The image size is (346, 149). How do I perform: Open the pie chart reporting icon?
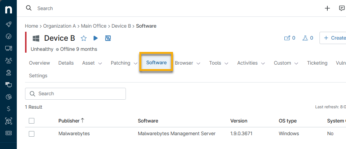point(8,97)
